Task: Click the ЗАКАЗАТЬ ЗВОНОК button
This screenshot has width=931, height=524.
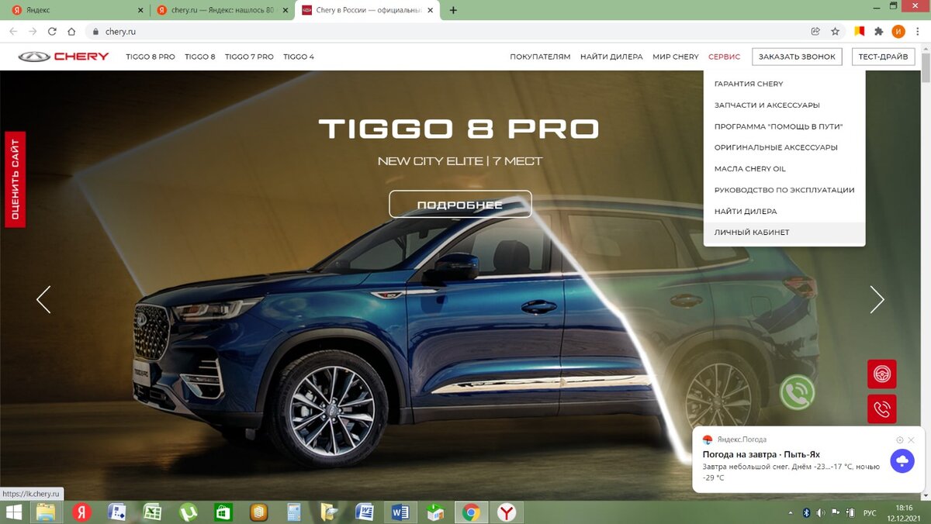Action: click(798, 57)
